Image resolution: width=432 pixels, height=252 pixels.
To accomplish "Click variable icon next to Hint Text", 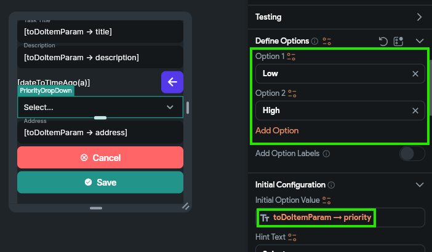I will [292, 237].
